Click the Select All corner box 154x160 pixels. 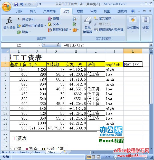[5, 51]
